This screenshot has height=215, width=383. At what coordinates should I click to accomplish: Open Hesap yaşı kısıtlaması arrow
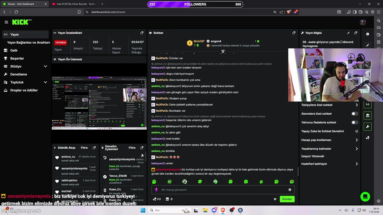coord(357,140)
